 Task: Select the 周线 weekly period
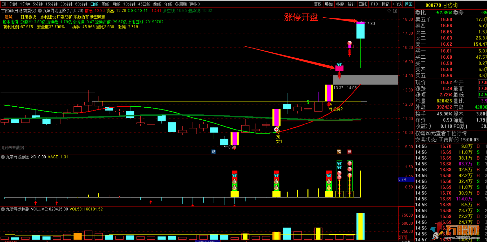(105, 4)
